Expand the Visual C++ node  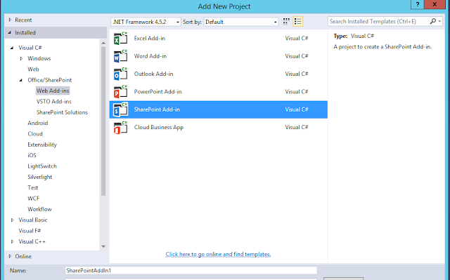click(13, 241)
